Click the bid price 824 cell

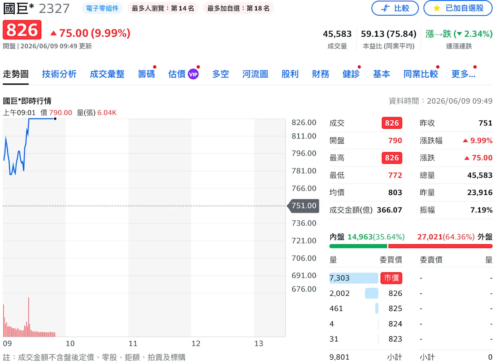[395, 324]
